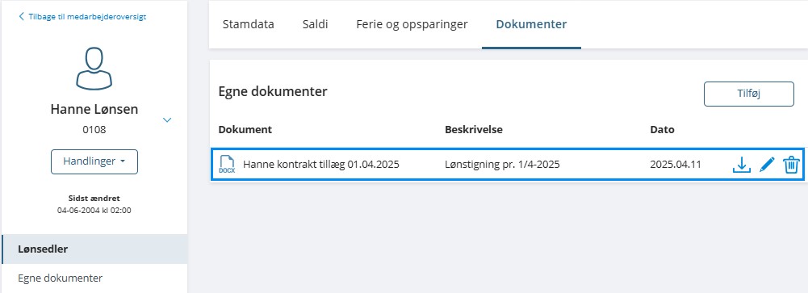Open the Saldi tab
This screenshot has width=808, height=293.
click(x=315, y=24)
